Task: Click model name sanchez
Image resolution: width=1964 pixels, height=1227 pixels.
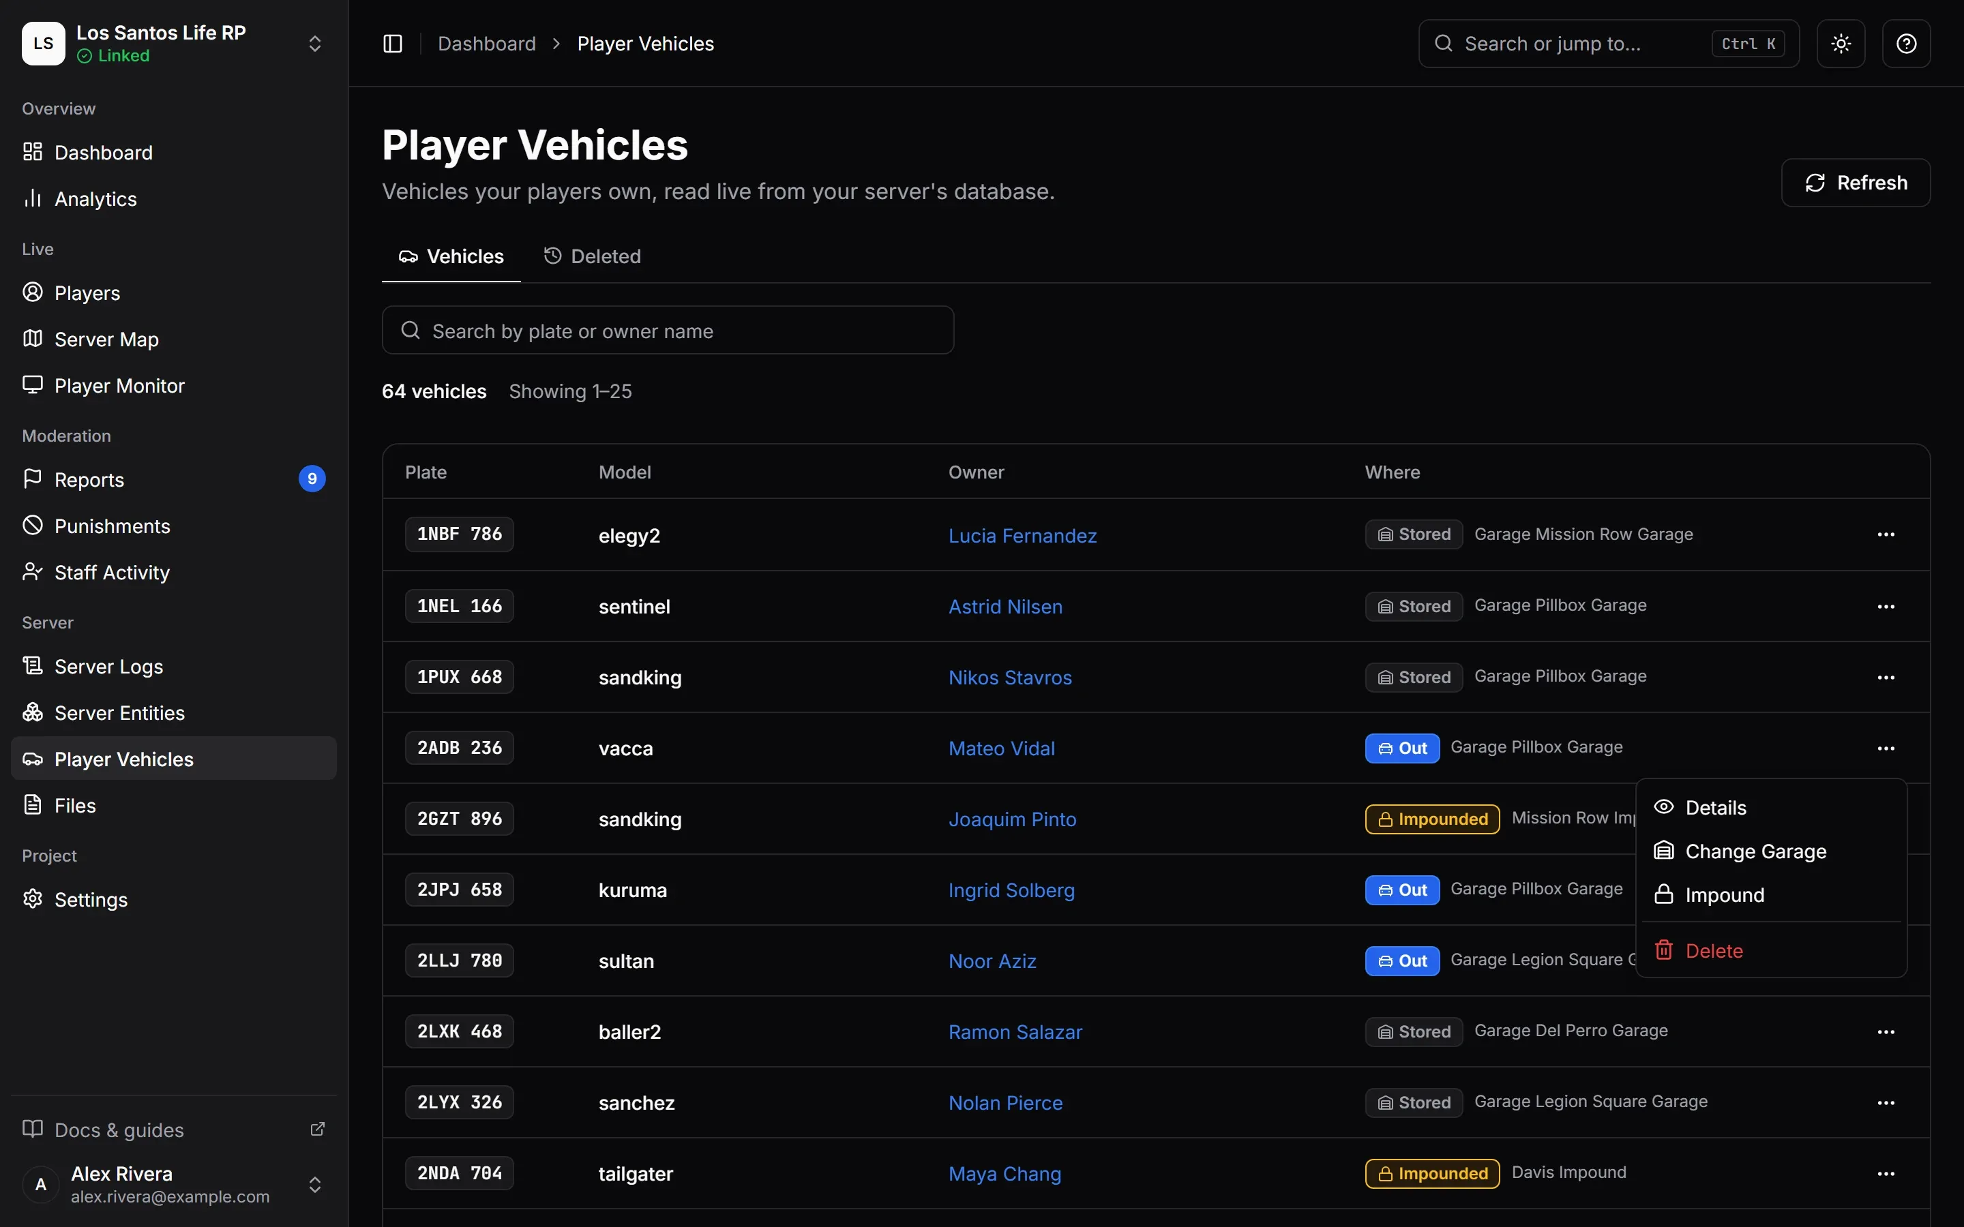Action: tap(637, 1103)
